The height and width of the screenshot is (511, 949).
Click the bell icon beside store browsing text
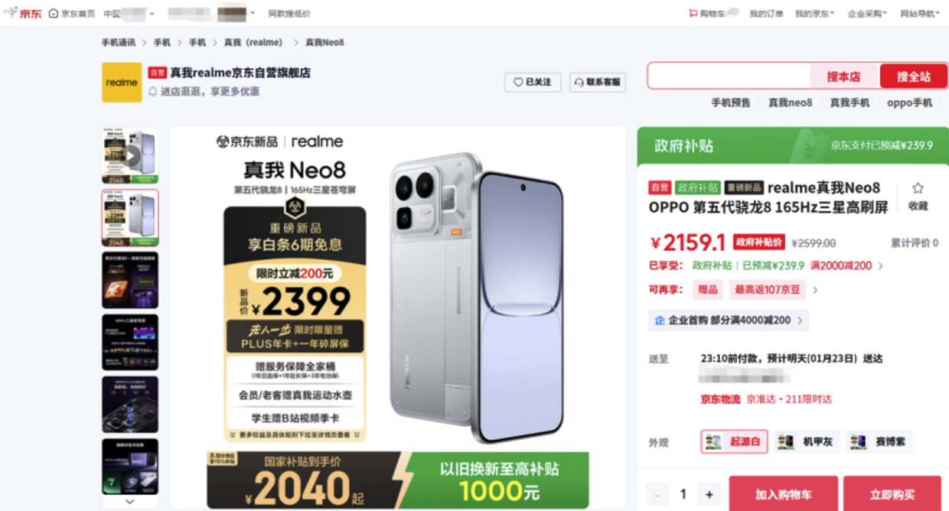pyautogui.click(x=153, y=91)
